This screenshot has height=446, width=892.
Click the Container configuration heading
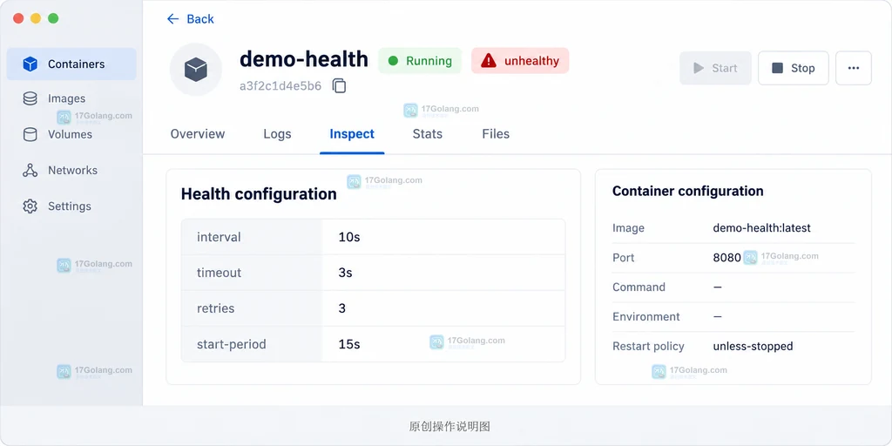coord(688,191)
